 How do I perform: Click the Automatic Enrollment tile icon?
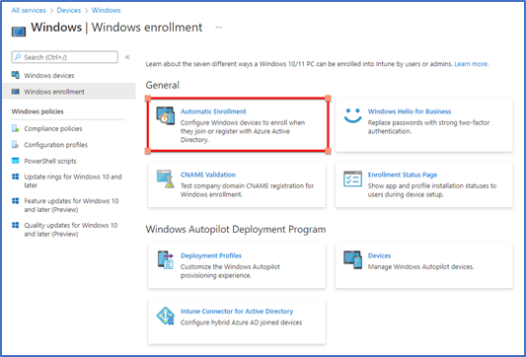pyautogui.click(x=166, y=115)
